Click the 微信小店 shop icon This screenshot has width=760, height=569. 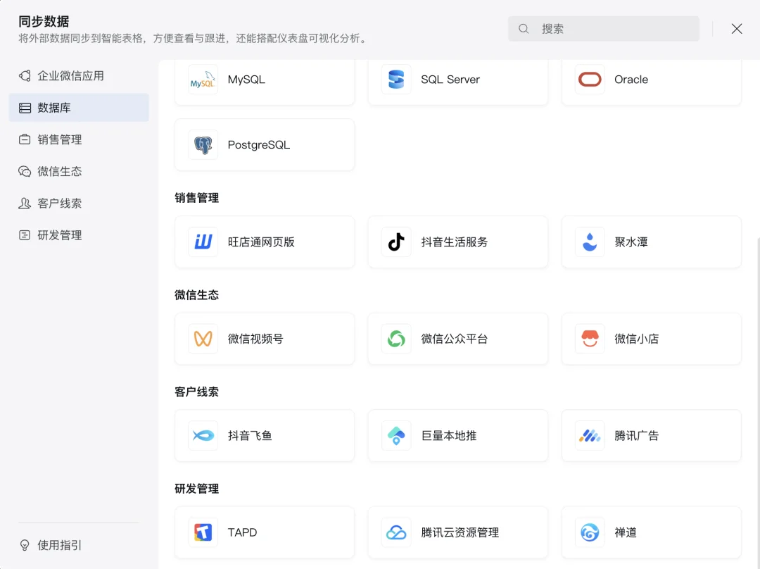[x=590, y=339]
